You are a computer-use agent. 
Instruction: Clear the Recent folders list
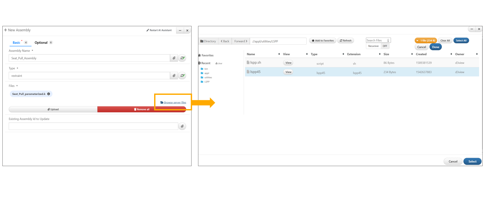click(219, 63)
